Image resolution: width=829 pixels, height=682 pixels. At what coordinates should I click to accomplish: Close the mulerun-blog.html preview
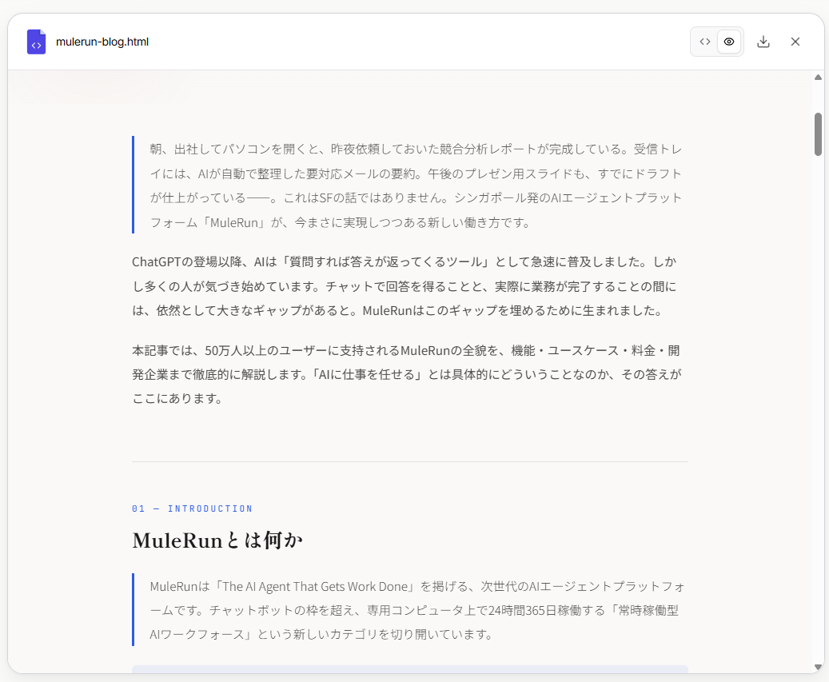click(795, 41)
